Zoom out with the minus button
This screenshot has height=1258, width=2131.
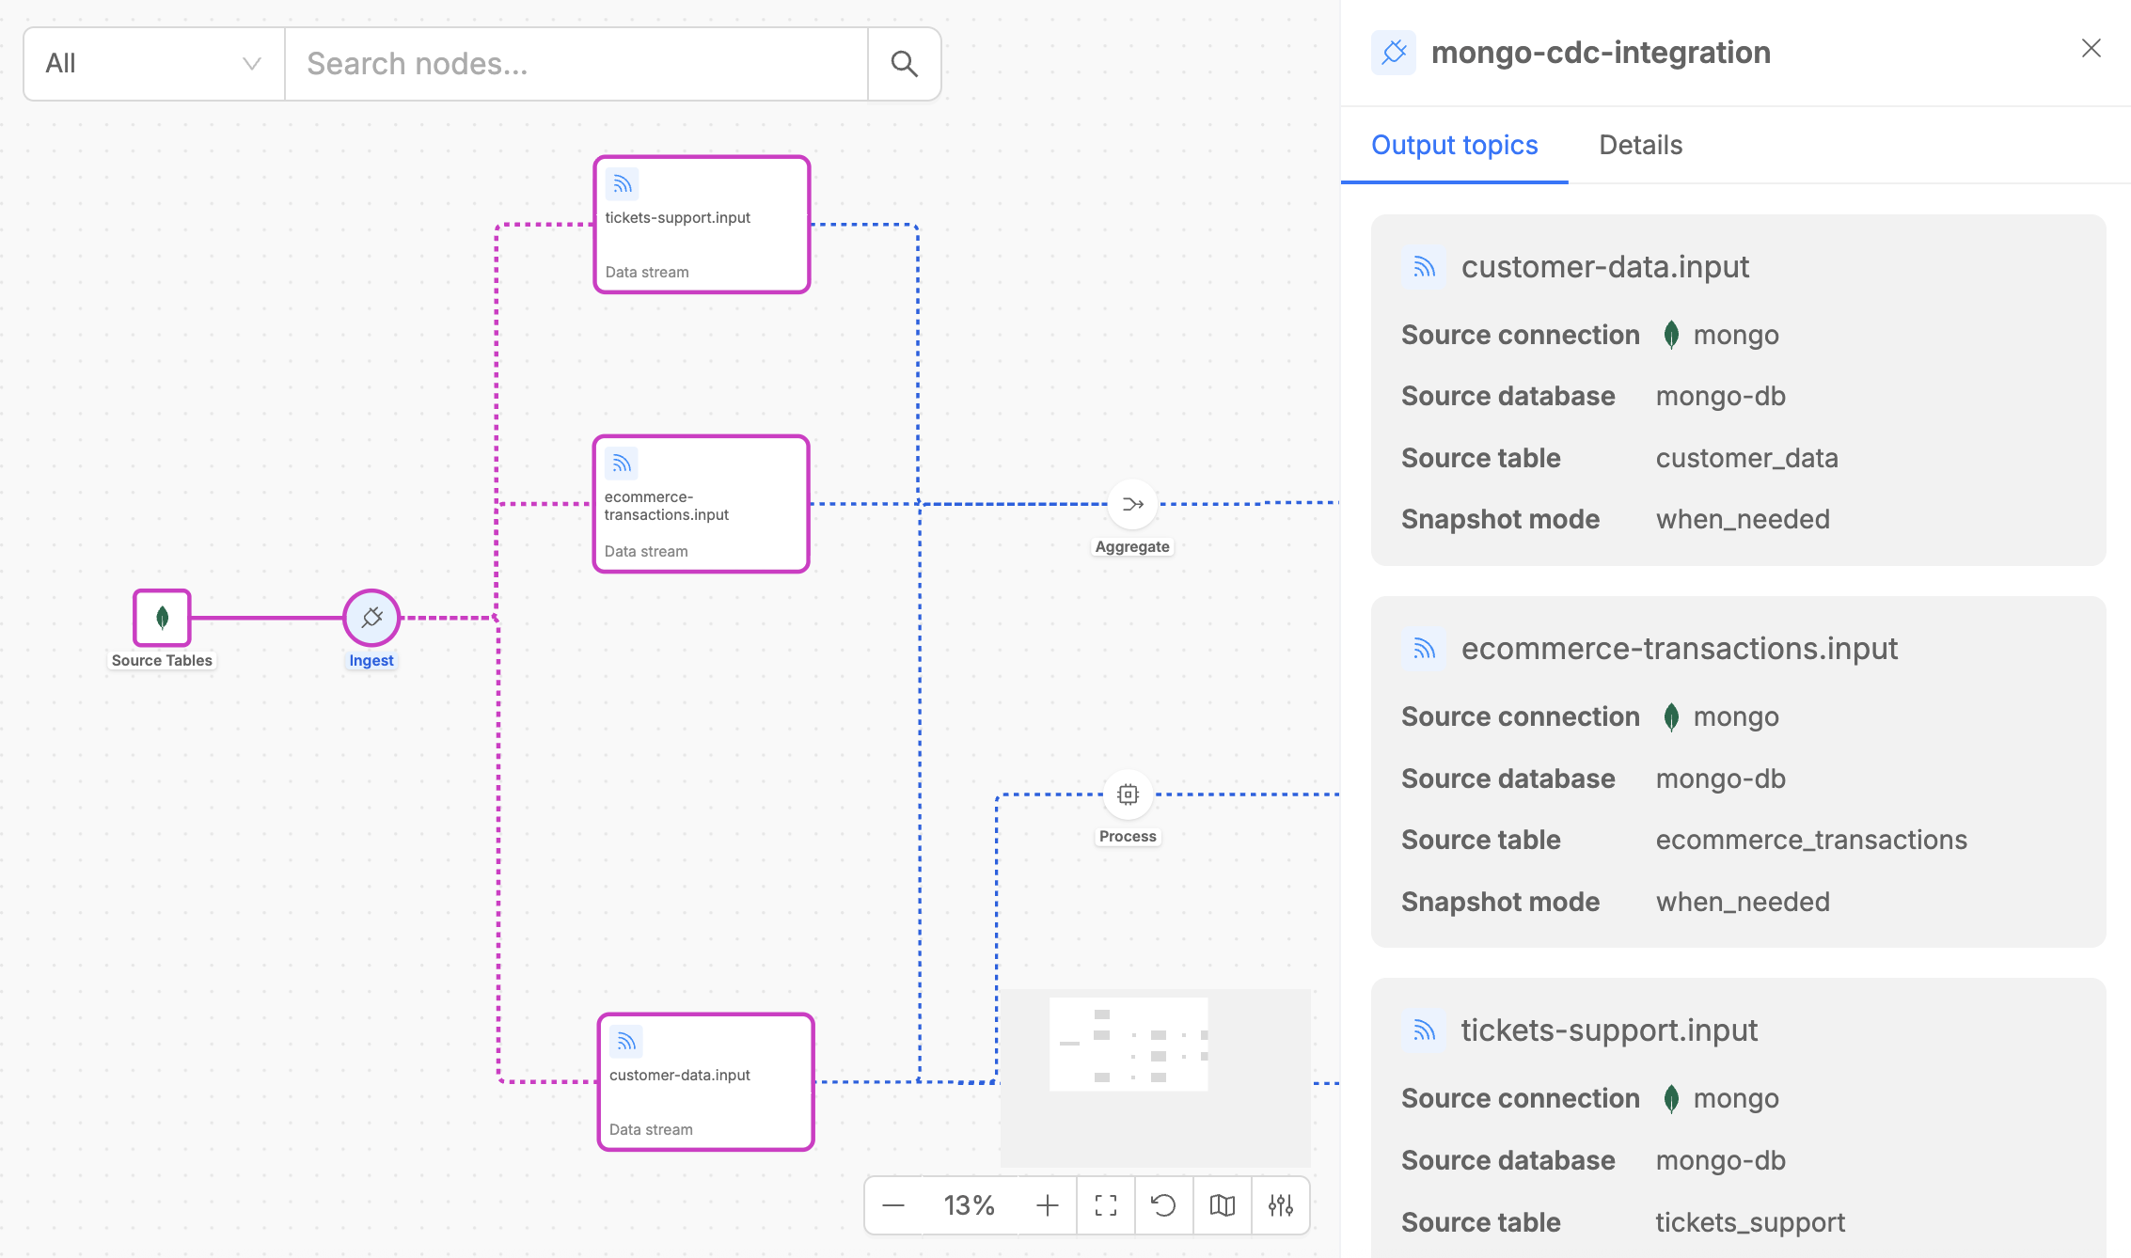pyautogui.click(x=893, y=1205)
